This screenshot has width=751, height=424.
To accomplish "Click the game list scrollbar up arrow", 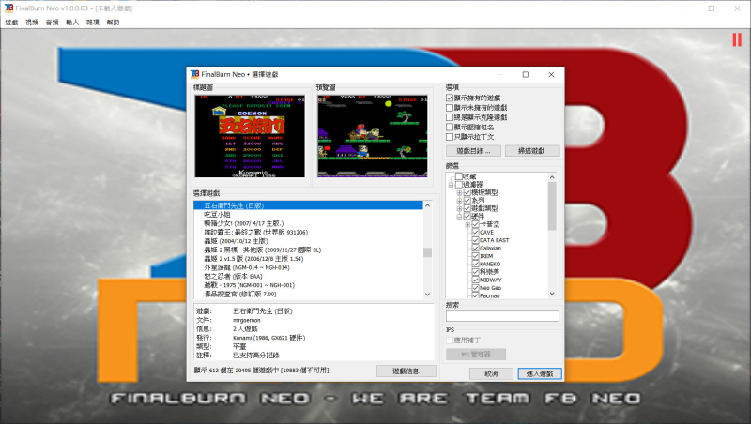I will [x=427, y=205].
